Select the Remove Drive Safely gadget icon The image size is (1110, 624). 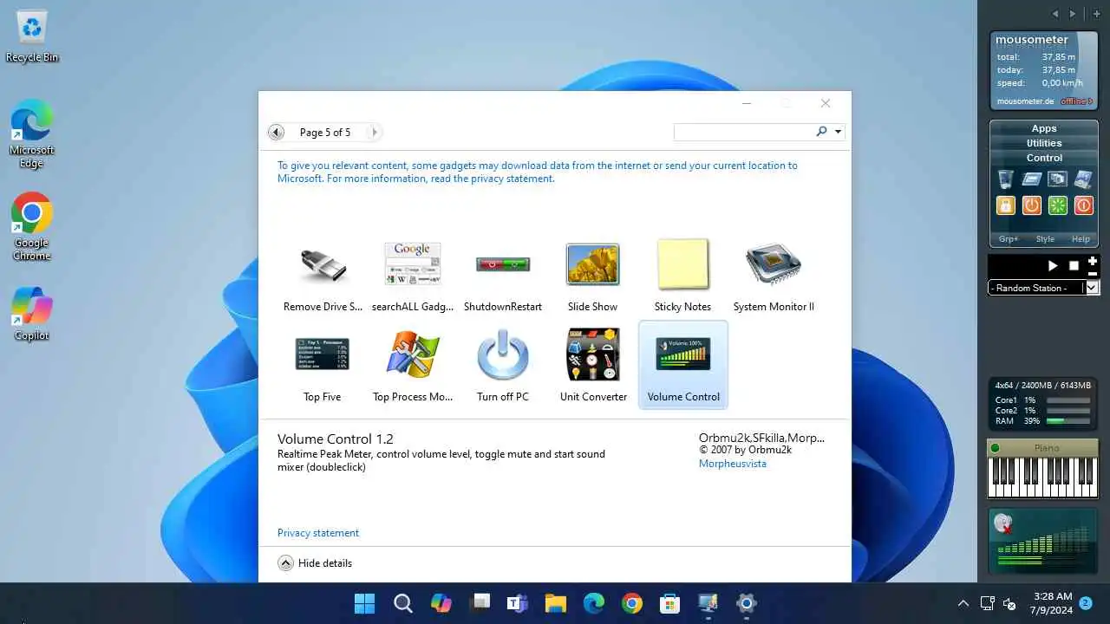[323, 265]
